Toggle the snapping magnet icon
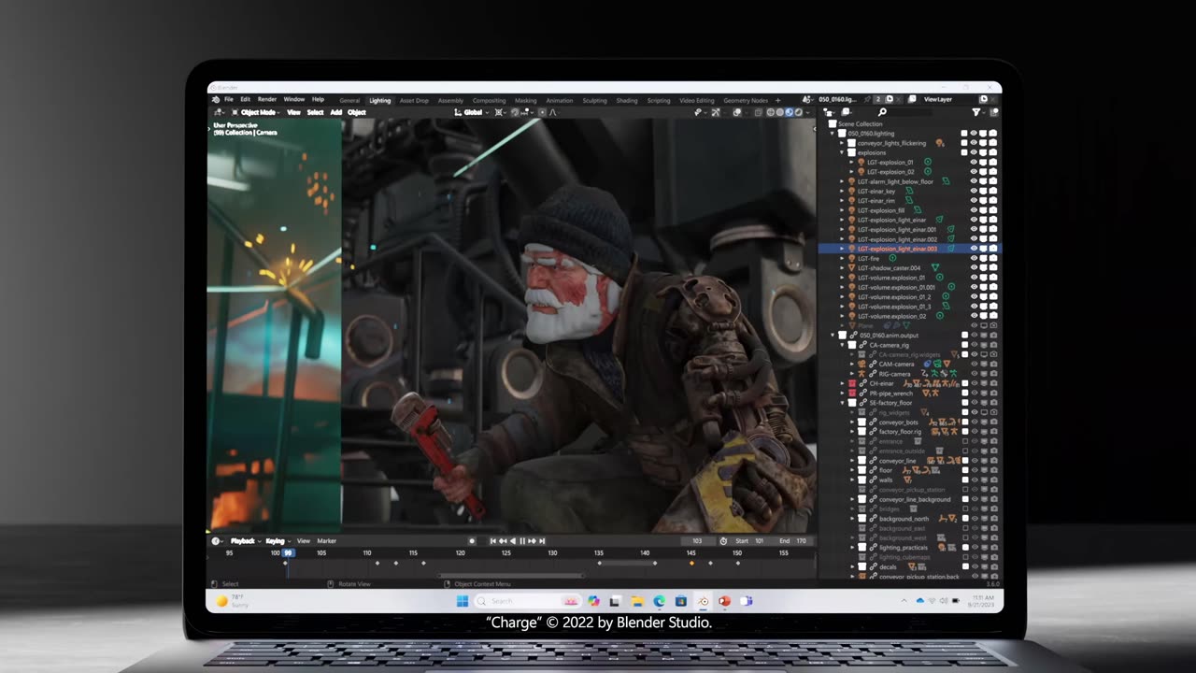 pos(513,112)
